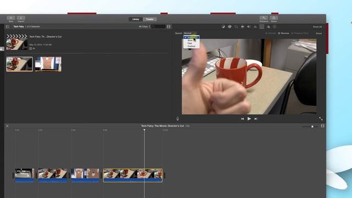This screenshot has height=198, width=352.
Task: Switch to the Theater tab
Action: pyautogui.click(x=150, y=19)
